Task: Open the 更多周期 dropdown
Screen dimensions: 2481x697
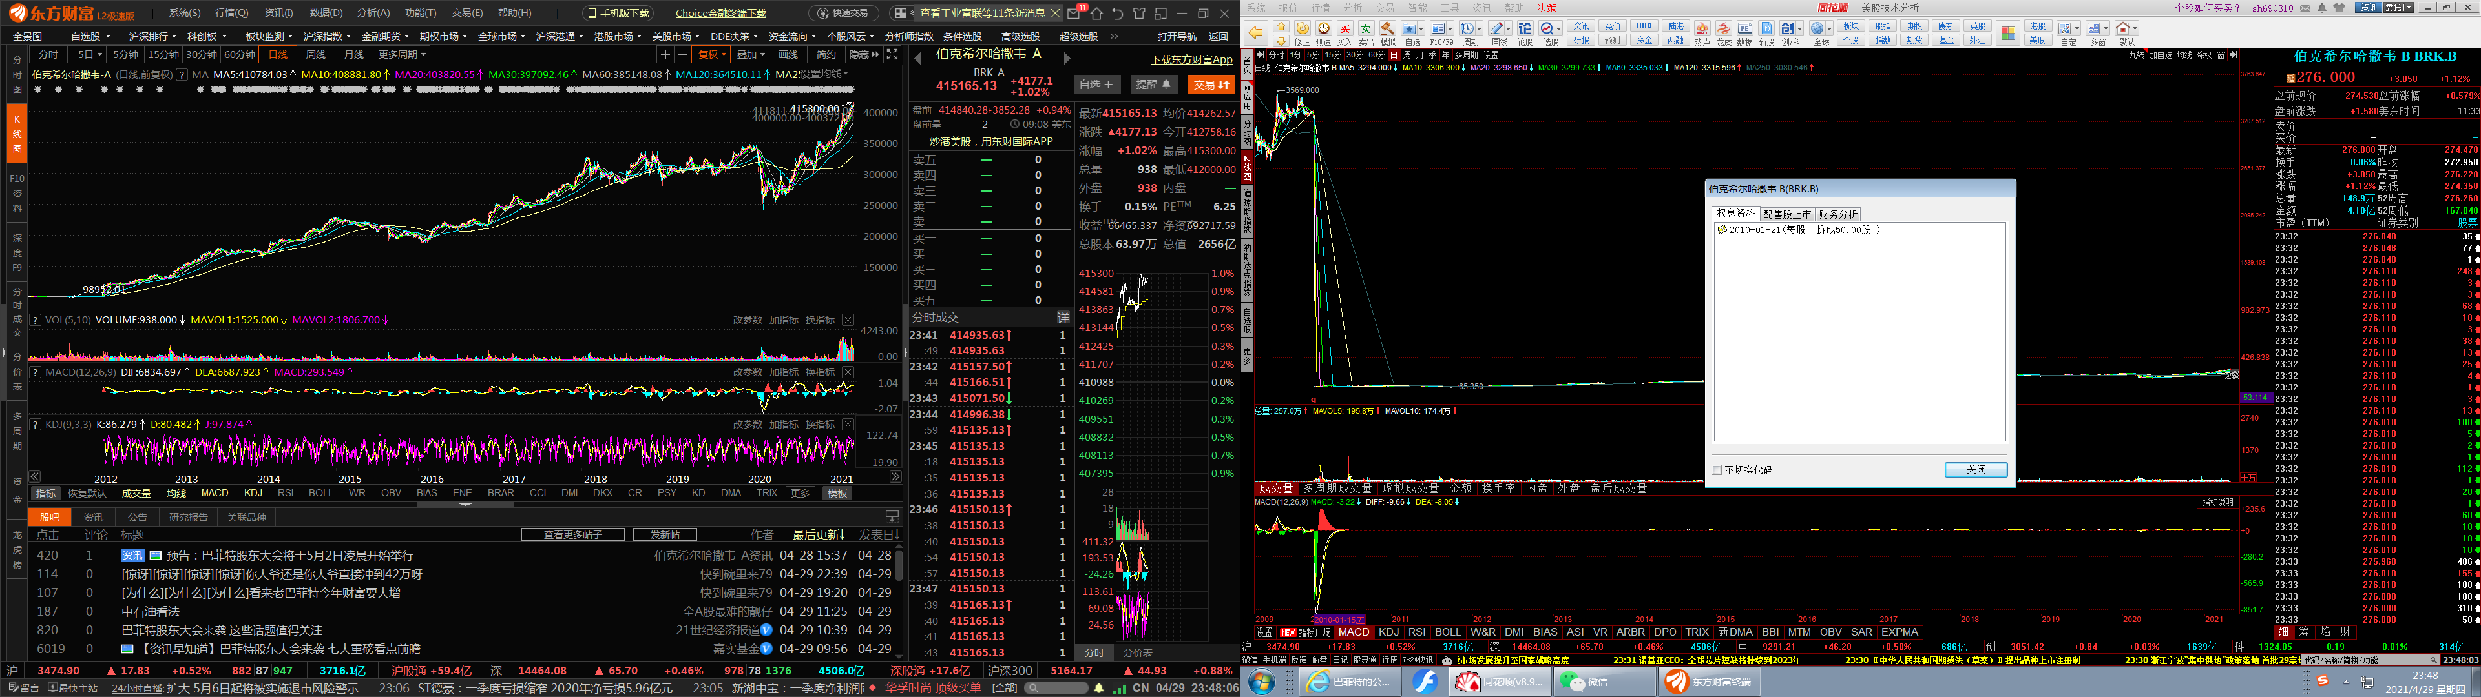Action: [x=403, y=55]
